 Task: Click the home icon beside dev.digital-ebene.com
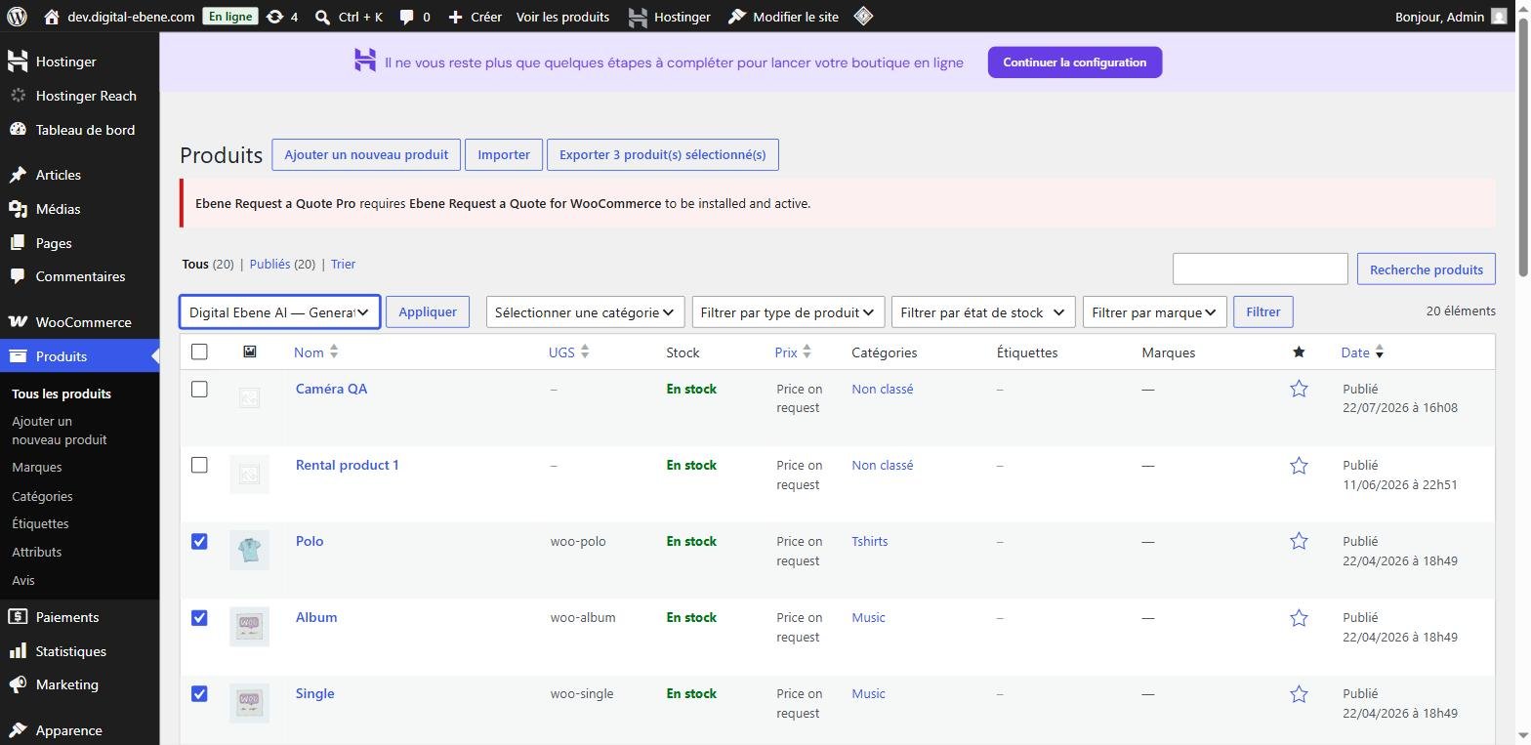(x=52, y=17)
